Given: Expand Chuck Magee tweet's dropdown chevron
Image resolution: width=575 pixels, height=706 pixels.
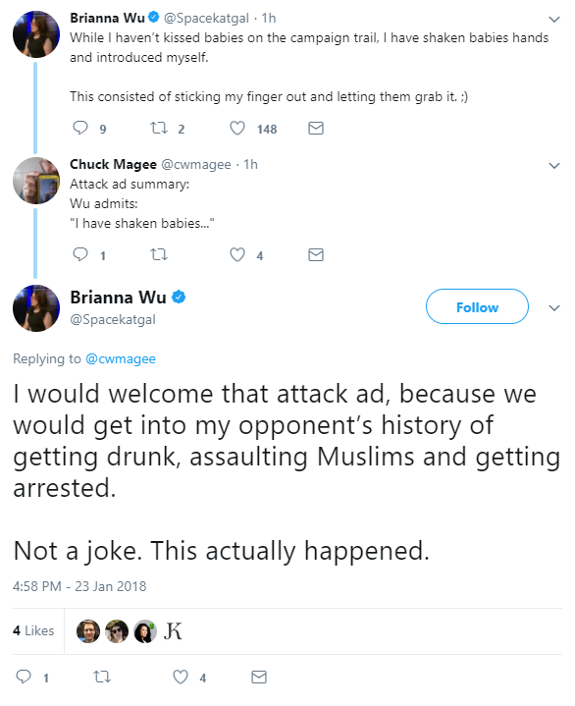Looking at the screenshot, I should point(554,166).
